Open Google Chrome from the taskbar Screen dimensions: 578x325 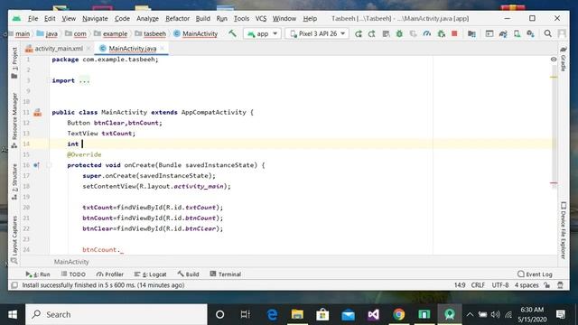pyautogui.click(x=398, y=314)
